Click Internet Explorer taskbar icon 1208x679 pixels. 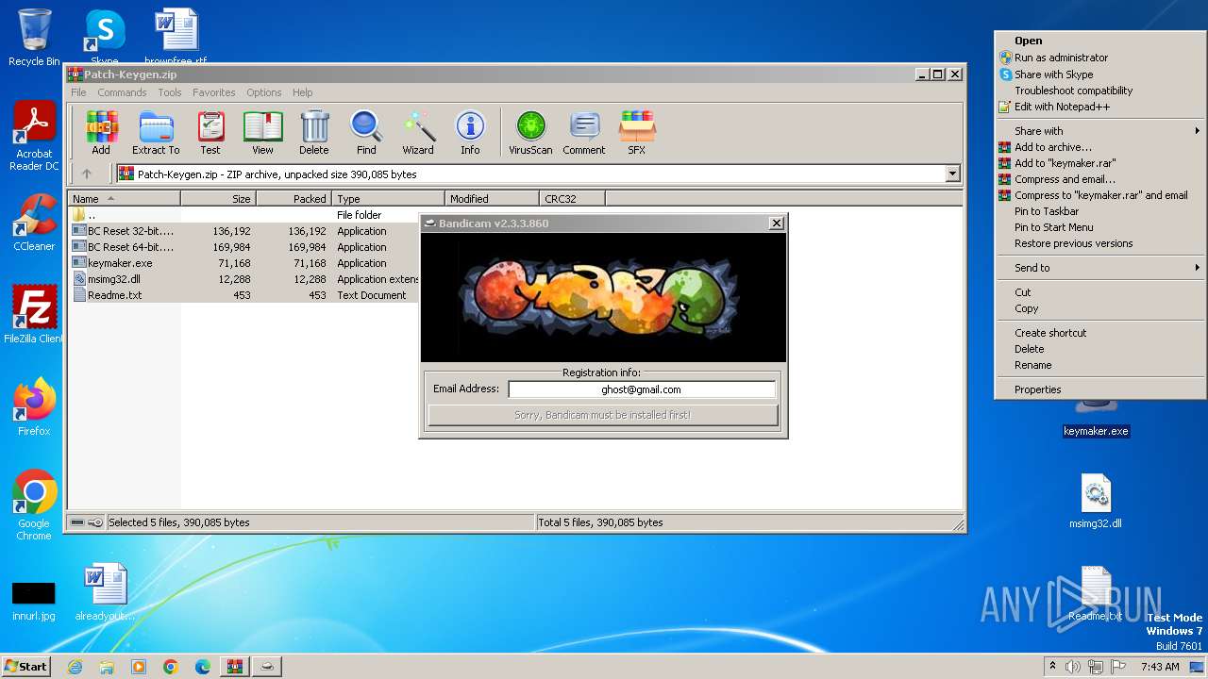point(75,667)
